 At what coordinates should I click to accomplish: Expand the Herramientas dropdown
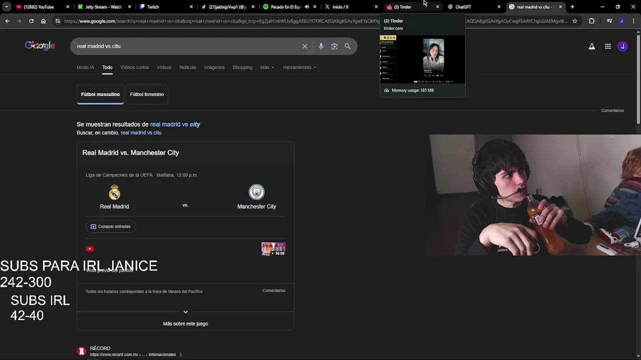[x=299, y=67]
